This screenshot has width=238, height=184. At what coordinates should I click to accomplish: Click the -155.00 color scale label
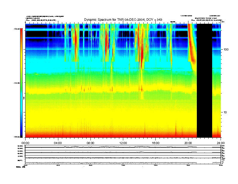17,137
